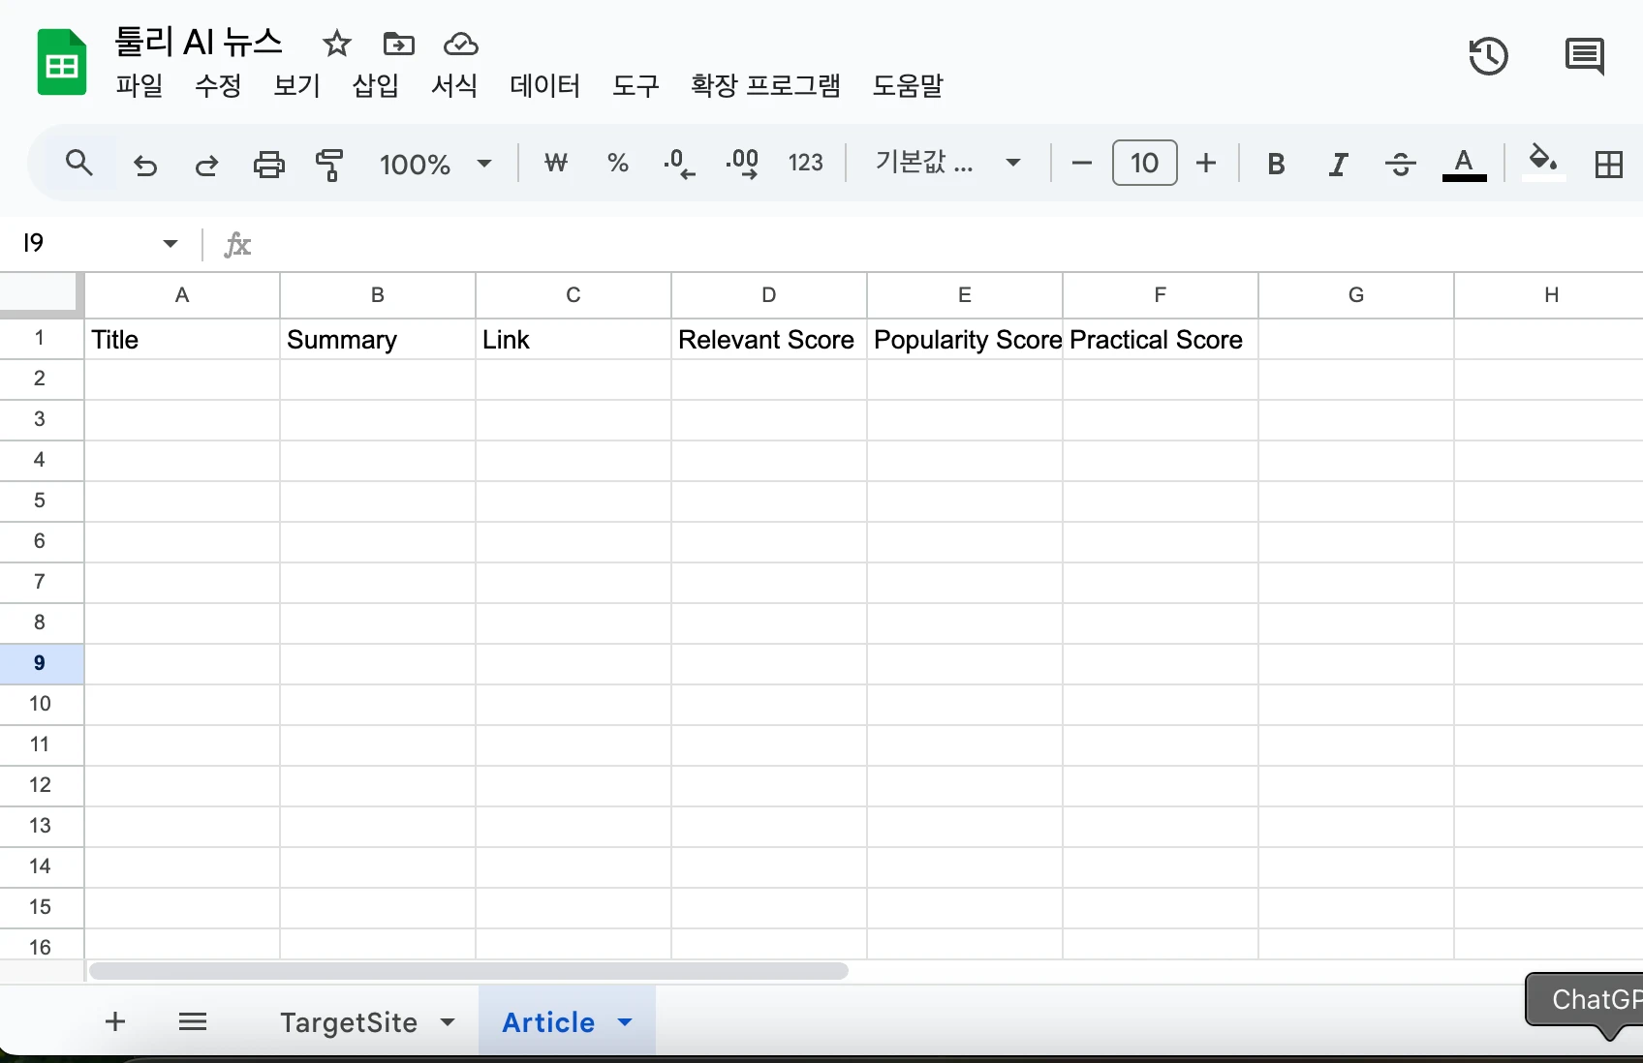
Task: Show the all sheets list icon
Action: (x=193, y=1021)
